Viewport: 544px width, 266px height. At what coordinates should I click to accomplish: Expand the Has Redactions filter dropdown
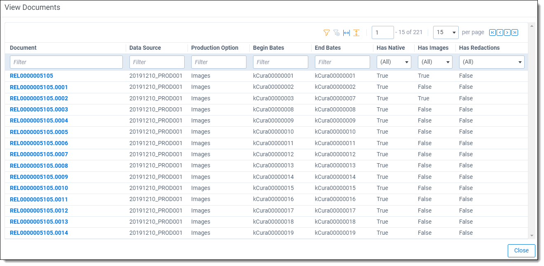[491, 62]
